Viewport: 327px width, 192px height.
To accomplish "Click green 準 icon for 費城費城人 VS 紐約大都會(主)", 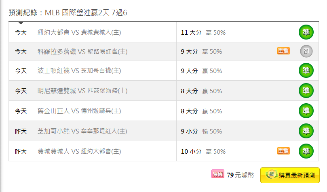I will coord(306,151).
